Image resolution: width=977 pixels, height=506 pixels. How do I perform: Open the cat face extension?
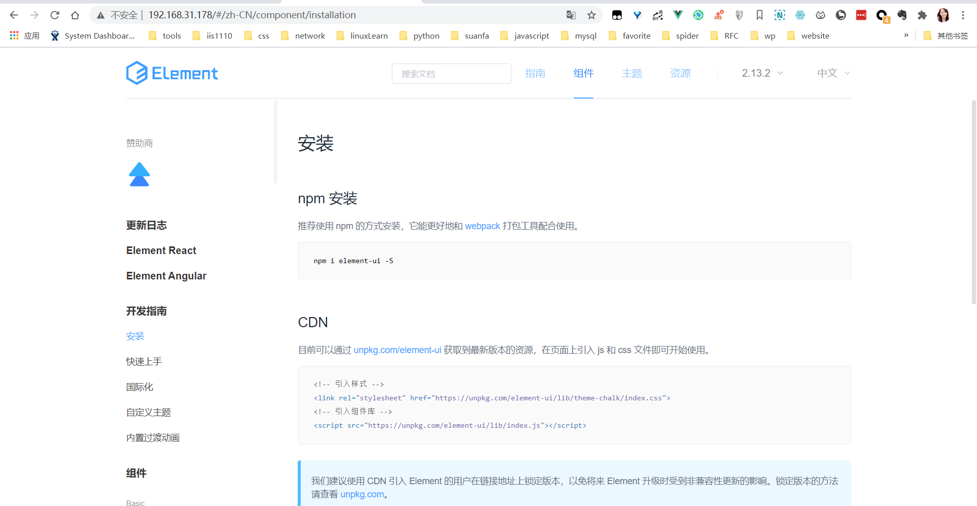click(820, 15)
